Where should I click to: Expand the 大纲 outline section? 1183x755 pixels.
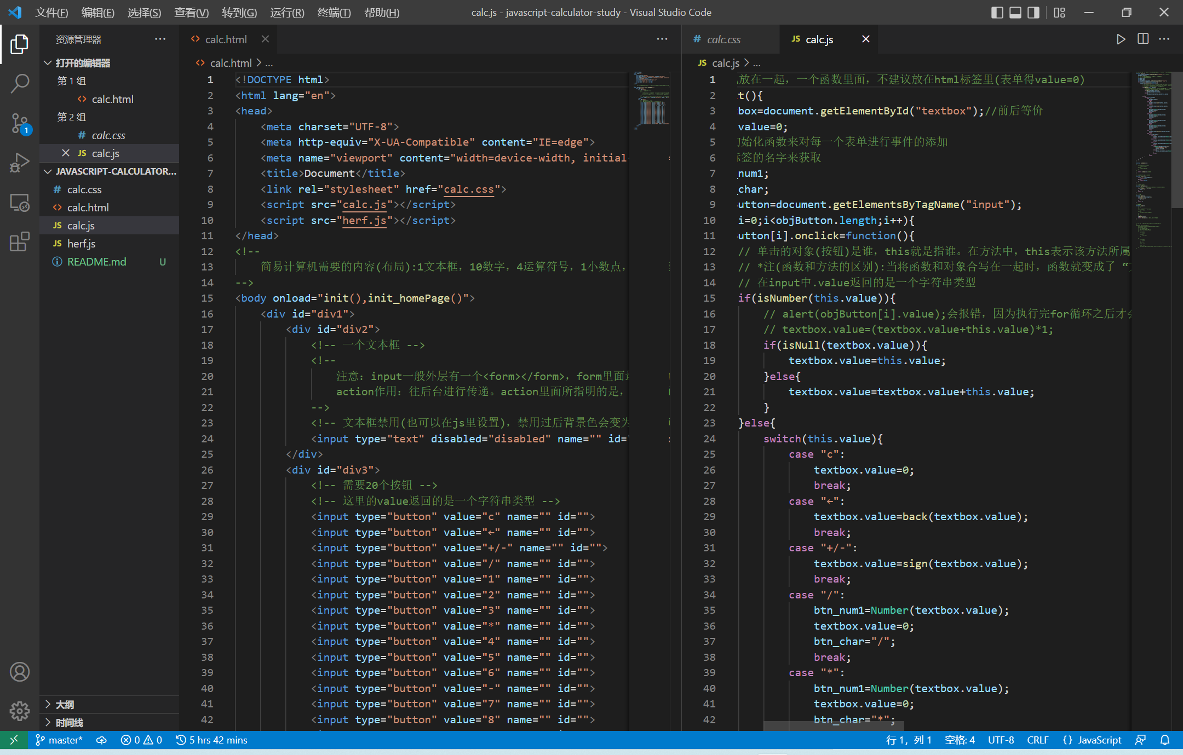click(110, 705)
